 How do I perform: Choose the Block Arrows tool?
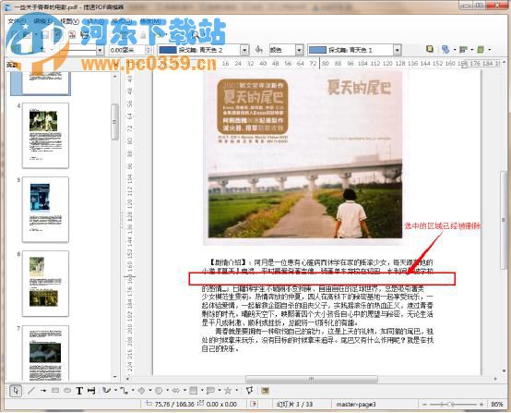176,391
